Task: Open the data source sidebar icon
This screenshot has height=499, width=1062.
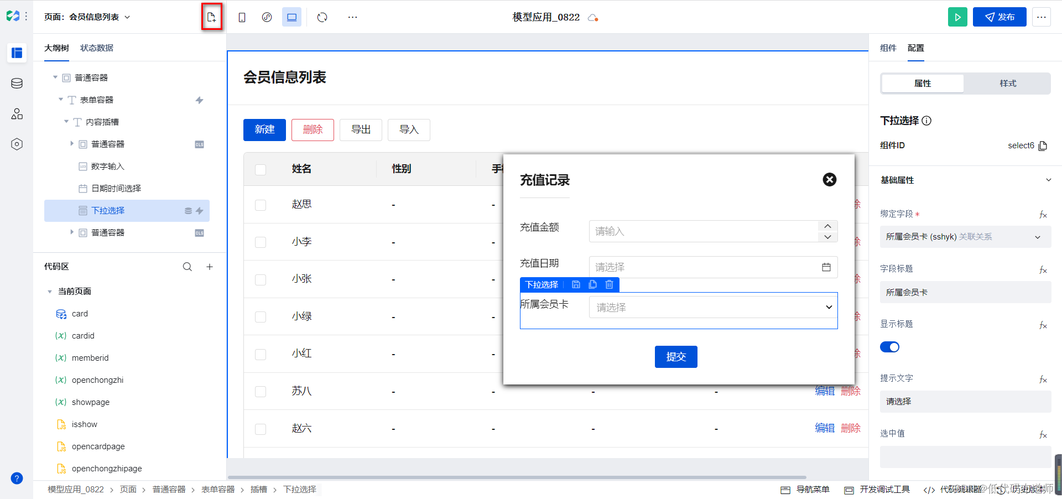Action: point(17,83)
